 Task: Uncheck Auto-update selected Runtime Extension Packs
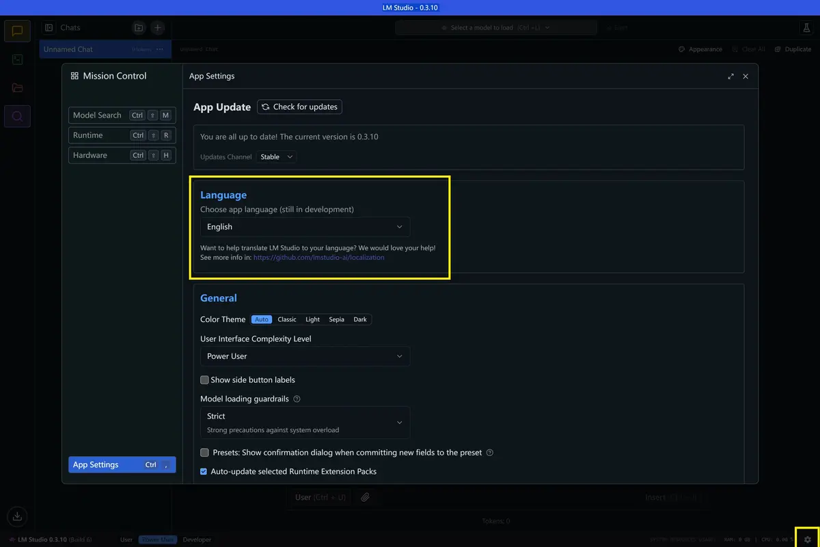click(204, 472)
